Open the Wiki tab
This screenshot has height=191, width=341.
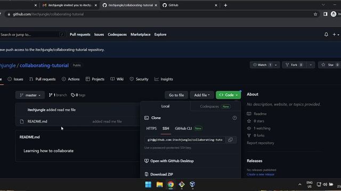(117, 79)
